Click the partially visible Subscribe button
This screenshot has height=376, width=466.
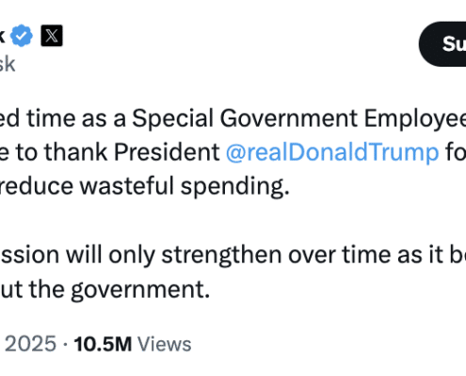pyautogui.click(x=442, y=44)
